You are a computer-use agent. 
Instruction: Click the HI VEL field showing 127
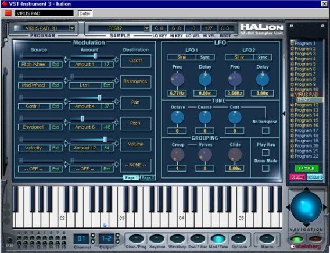coord(209,28)
